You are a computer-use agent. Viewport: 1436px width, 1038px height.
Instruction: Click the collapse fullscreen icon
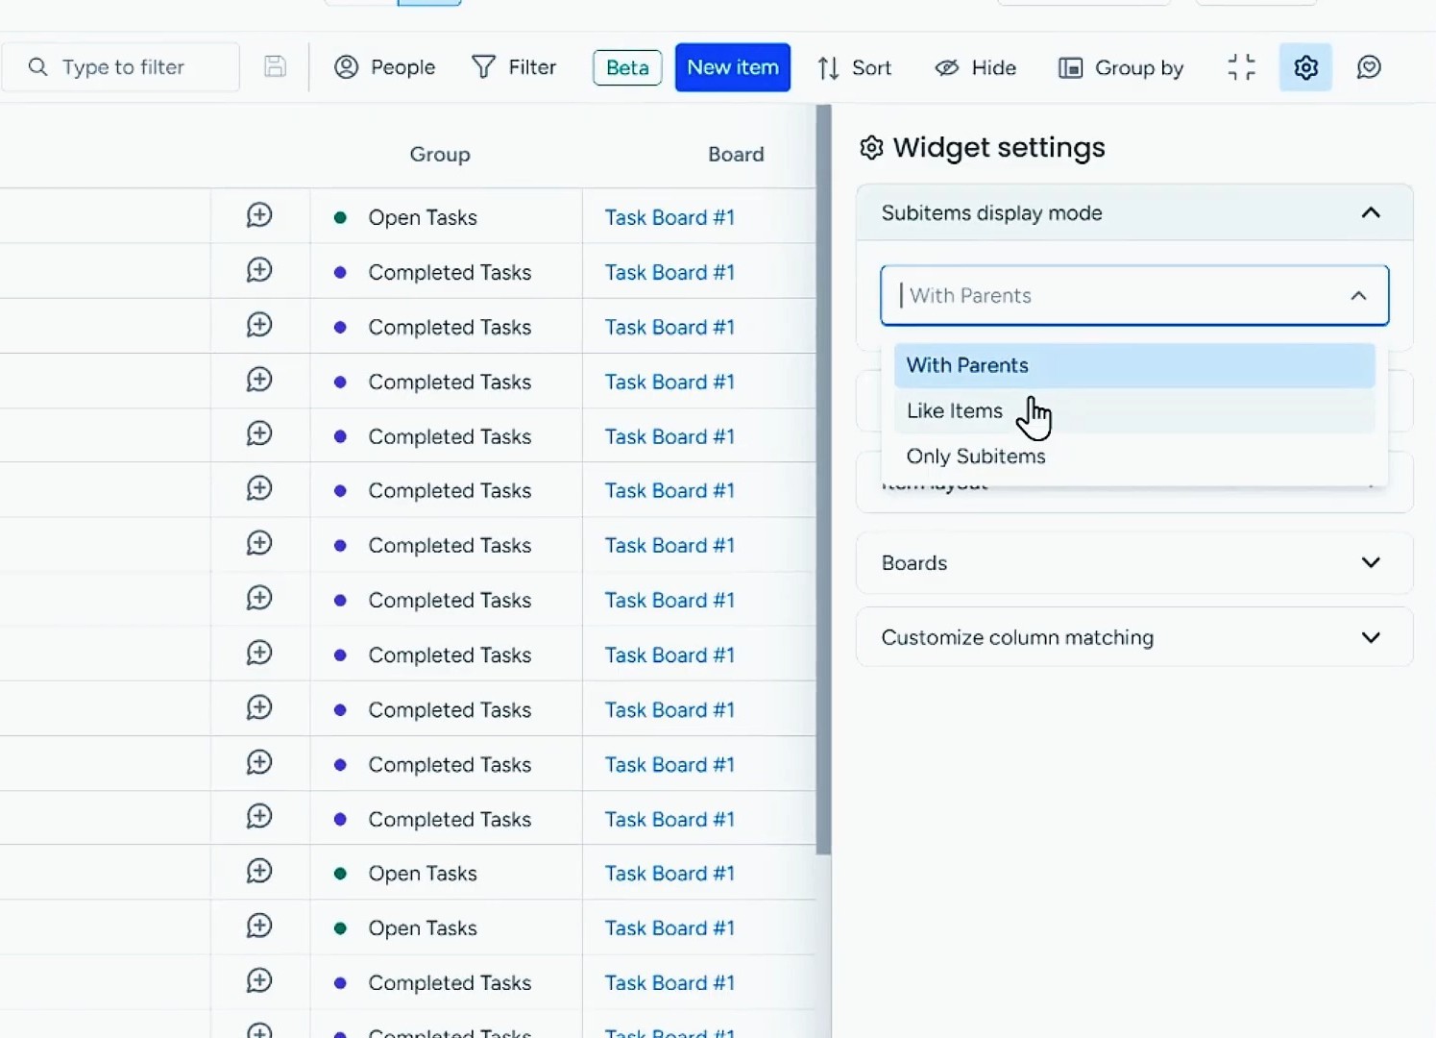[1241, 67]
